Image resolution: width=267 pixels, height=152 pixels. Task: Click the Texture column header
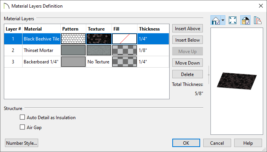point(99,29)
